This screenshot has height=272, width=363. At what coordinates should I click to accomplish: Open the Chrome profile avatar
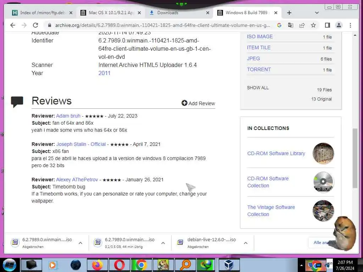tap(339, 25)
